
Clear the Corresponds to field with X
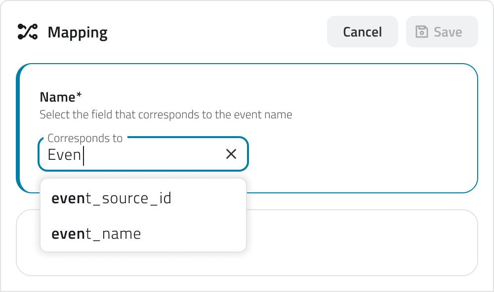(231, 154)
